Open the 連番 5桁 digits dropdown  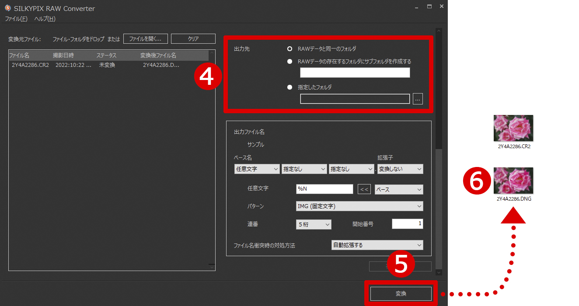click(314, 224)
